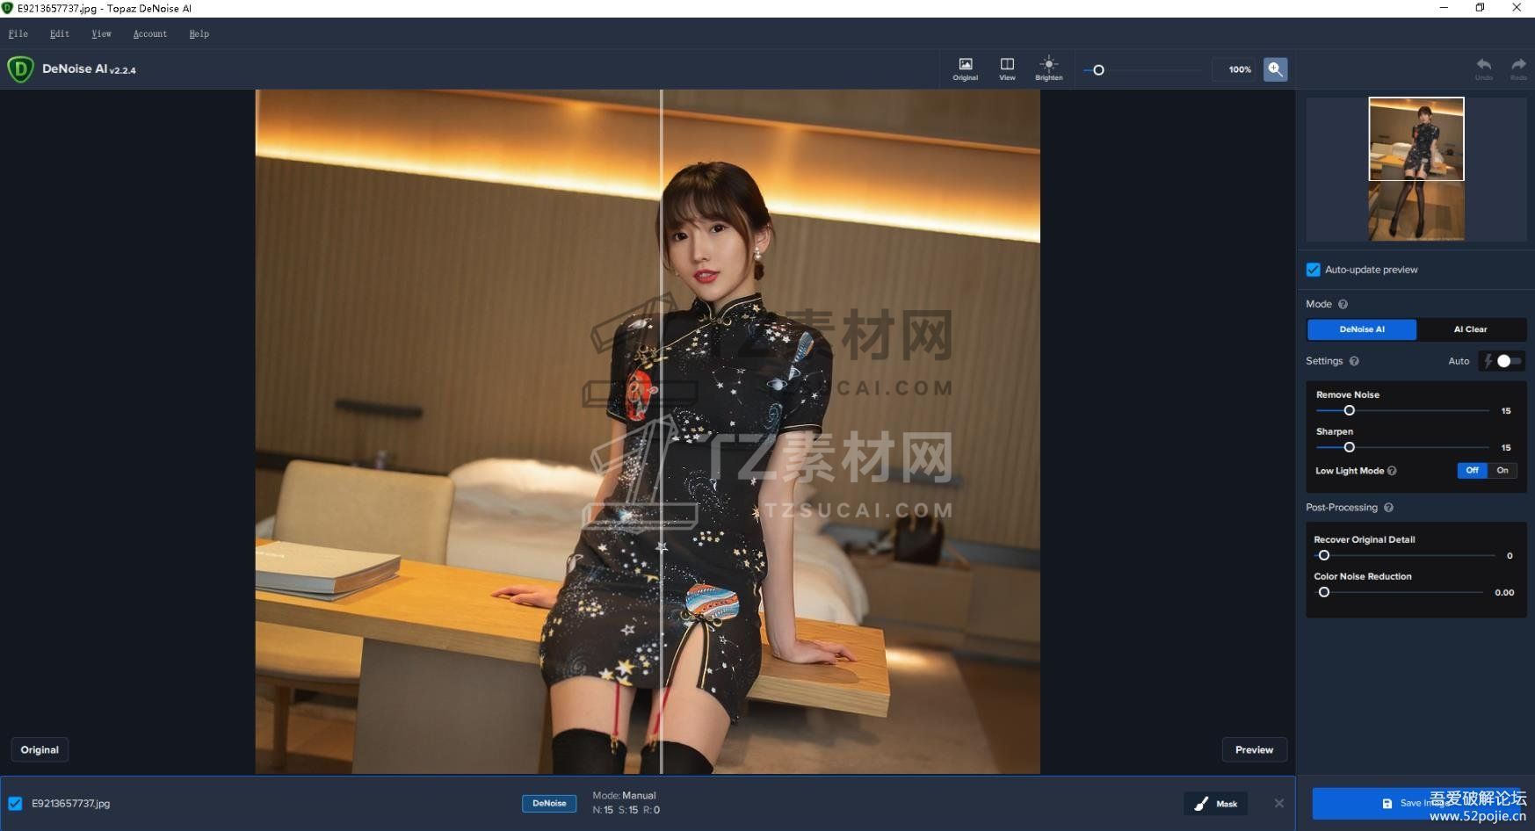
Task: Open the Account menu
Action: click(x=150, y=34)
